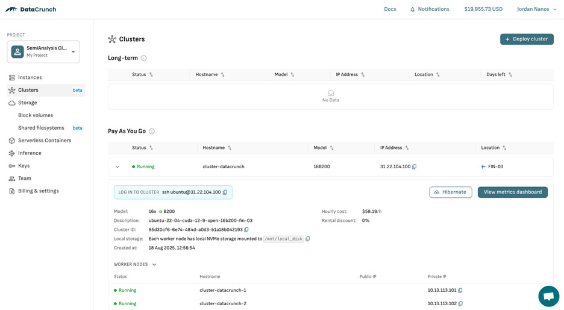The image size is (564, 310).
Task: Collapse the cluster-datacrunch row chevron
Action: [117, 166]
